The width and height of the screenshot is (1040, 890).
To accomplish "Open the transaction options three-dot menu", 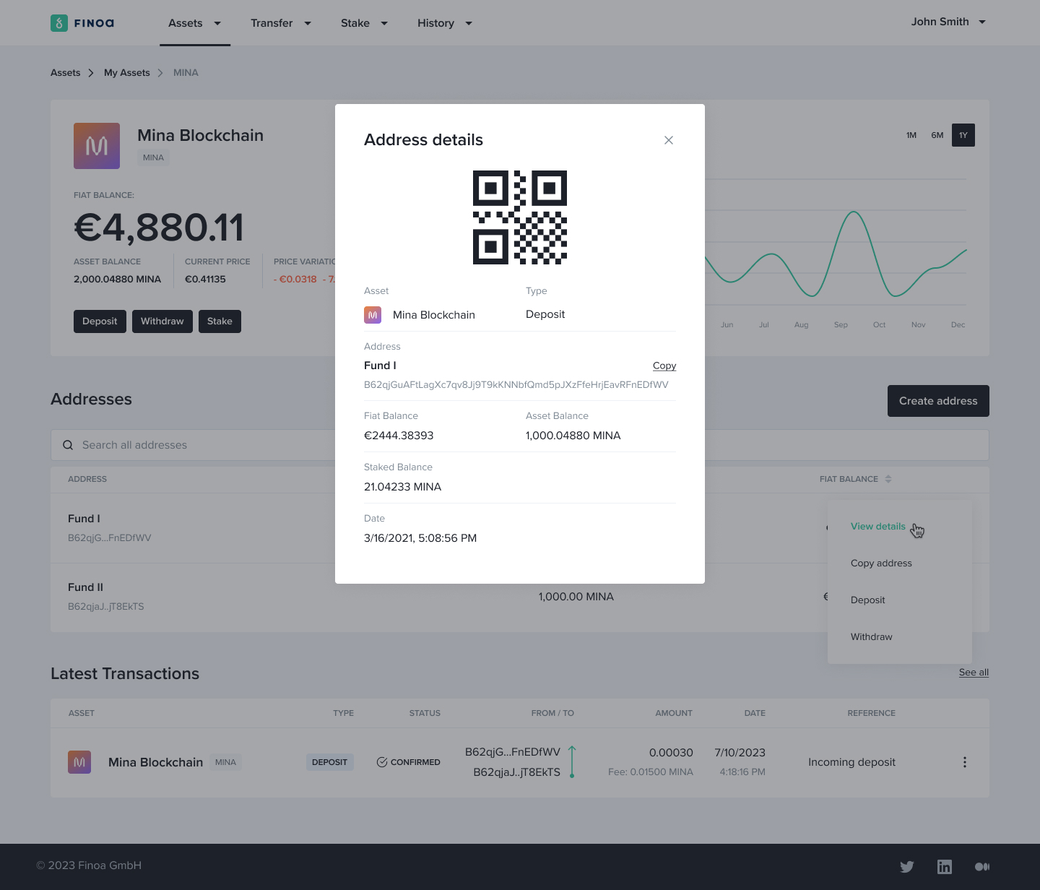I will pos(965,762).
